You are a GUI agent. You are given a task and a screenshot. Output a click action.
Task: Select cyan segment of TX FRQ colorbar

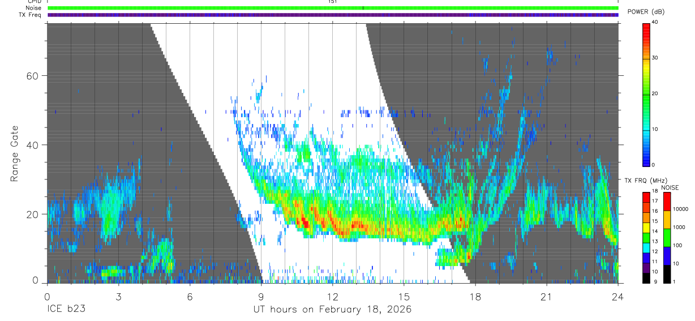coord(646,248)
